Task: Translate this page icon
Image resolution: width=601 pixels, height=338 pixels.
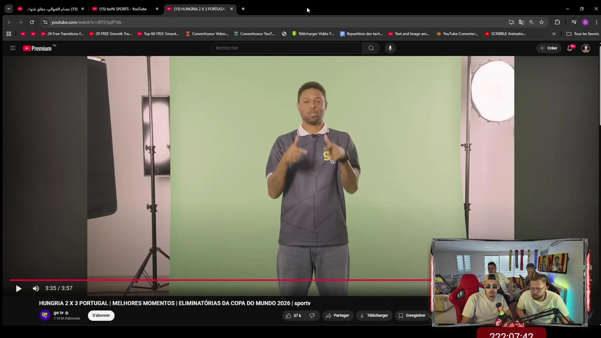Action: pos(521,22)
